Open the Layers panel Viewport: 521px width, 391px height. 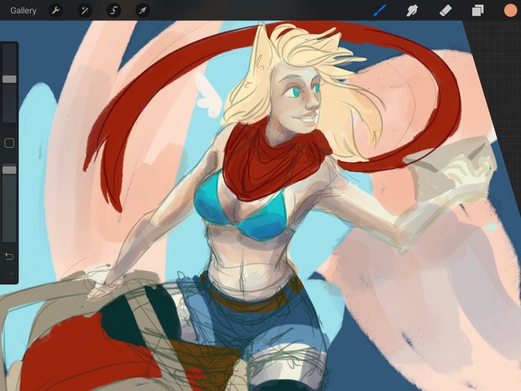click(x=477, y=11)
